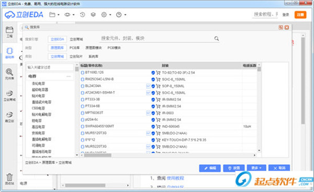Click the stacked layers icon in top toolbar
The height and width of the screenshot is (192, 314).
(x=93, y=15)
